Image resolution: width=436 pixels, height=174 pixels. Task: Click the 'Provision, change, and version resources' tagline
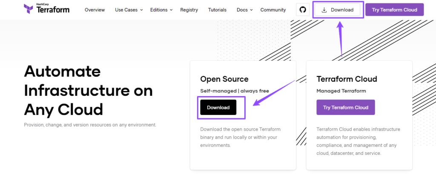click(90, 125)
